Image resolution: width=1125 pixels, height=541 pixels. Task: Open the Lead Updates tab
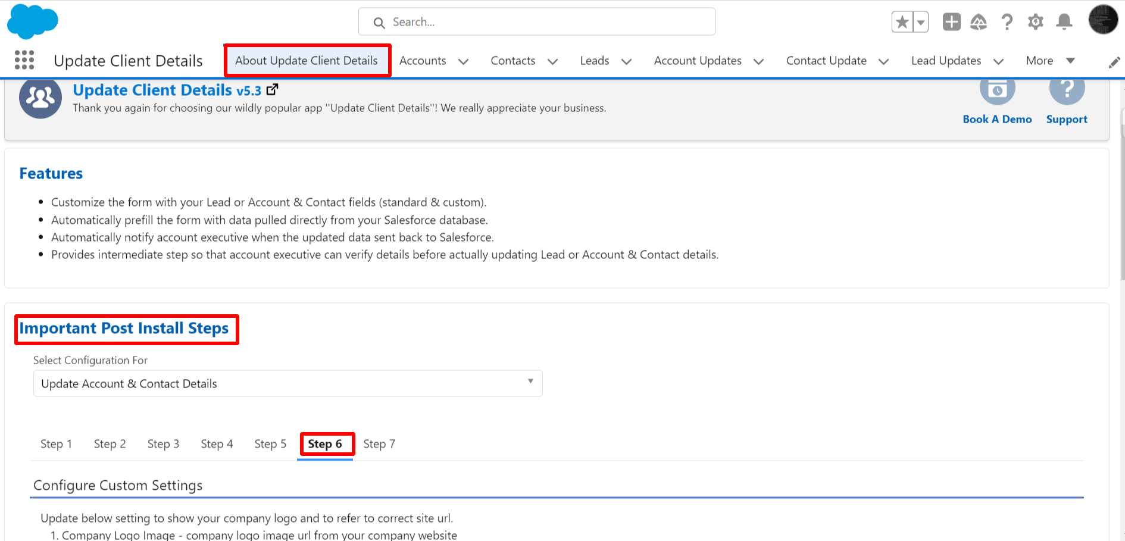click(x=946, y=61)
